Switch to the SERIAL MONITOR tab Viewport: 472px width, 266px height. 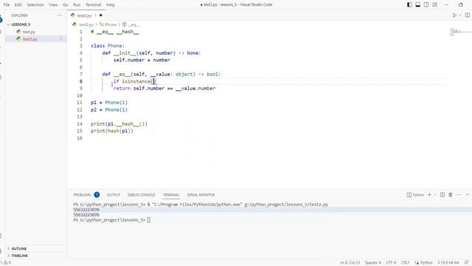coord(201,195)
